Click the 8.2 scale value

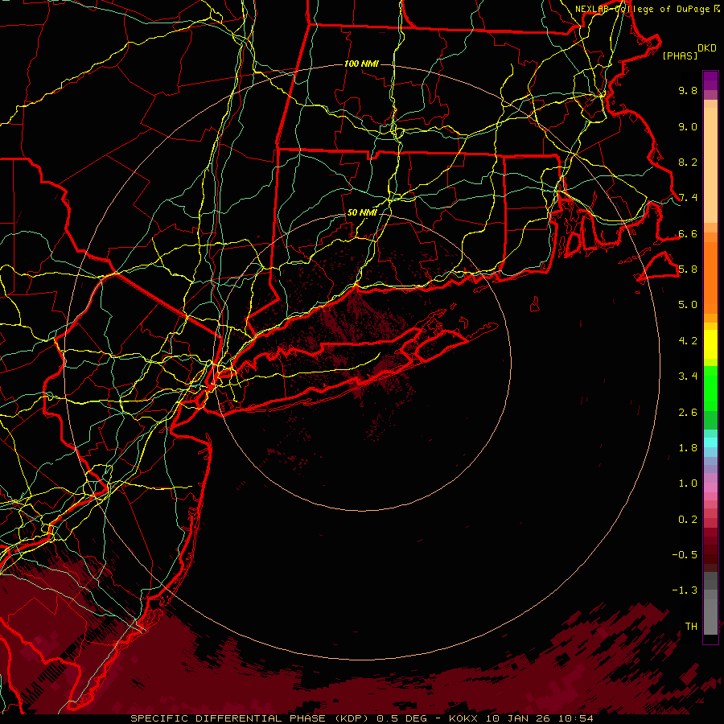click(688, 162)
